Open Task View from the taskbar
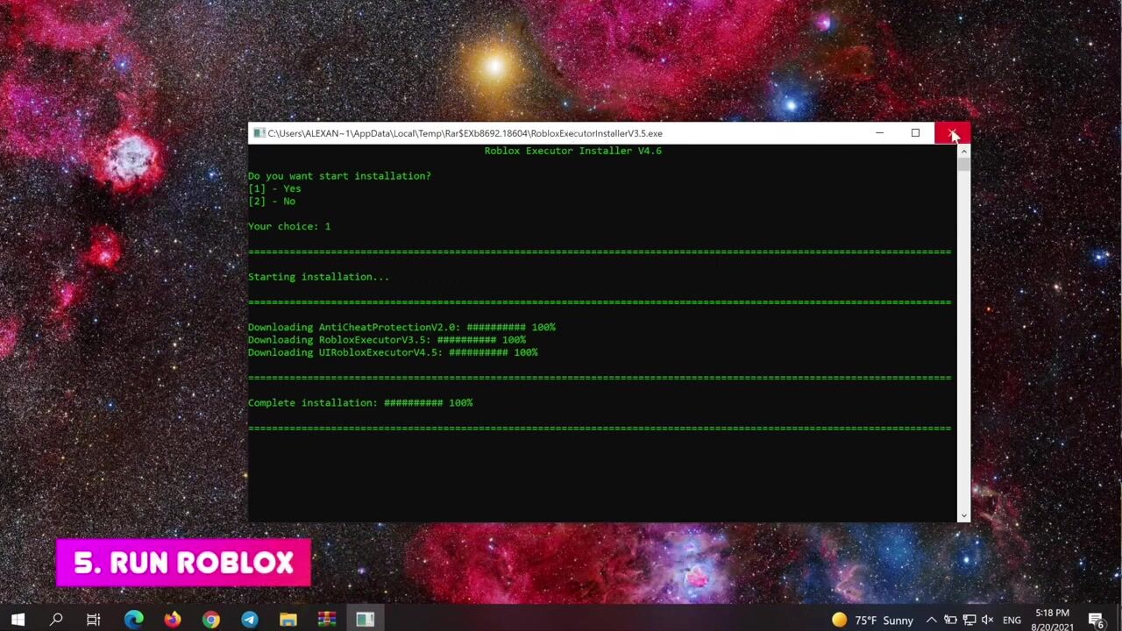This screenshot has height=631, width=1122. point(93,620)
